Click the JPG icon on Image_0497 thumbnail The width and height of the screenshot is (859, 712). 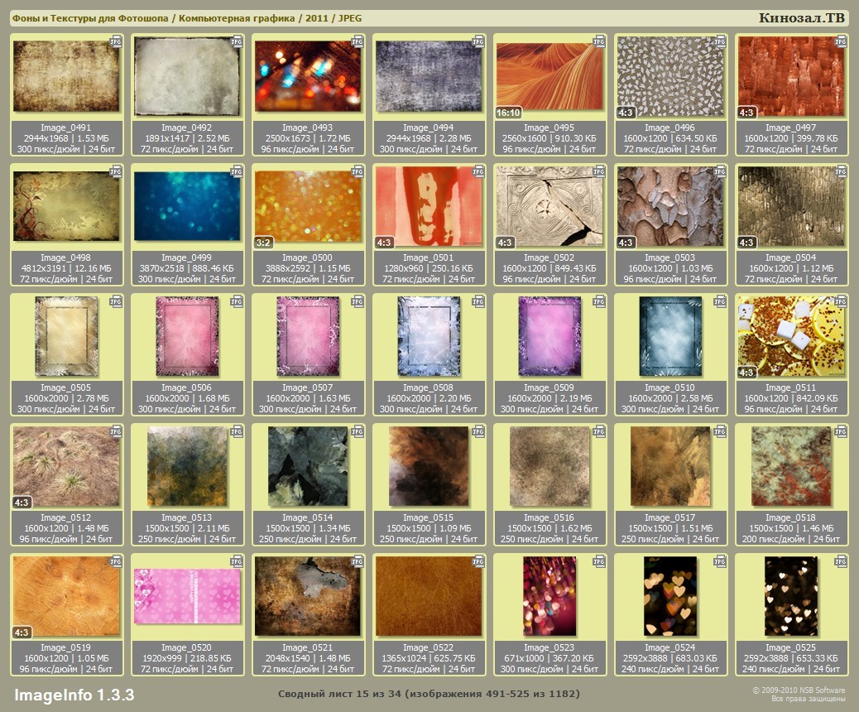click(x=841, y=41)
